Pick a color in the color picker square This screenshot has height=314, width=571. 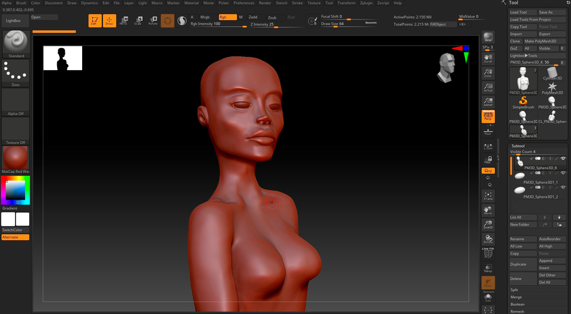click(15, 189)
